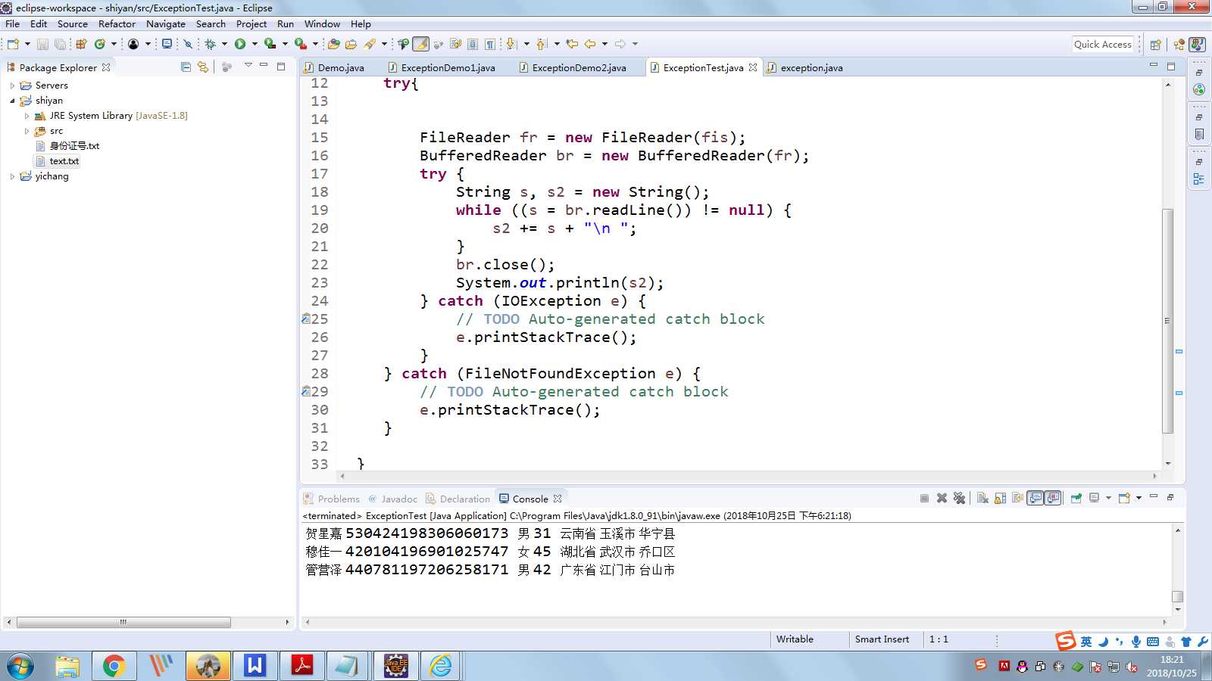Open the File menu
This screenshot has width=1212, height=681.
(x=12, y=24)
